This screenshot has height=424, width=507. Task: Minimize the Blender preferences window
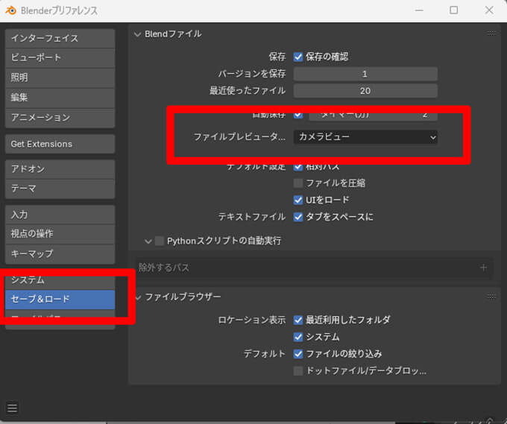coord(419,10)
